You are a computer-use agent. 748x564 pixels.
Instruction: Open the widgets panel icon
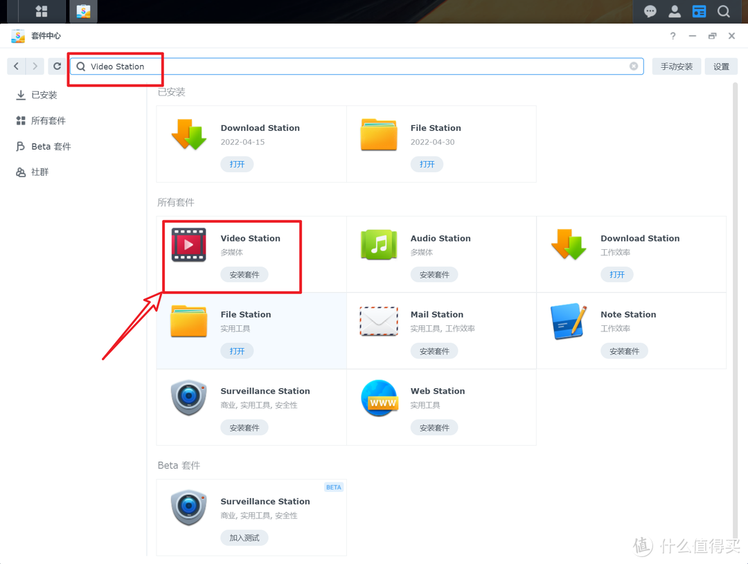tap(699, 11)
